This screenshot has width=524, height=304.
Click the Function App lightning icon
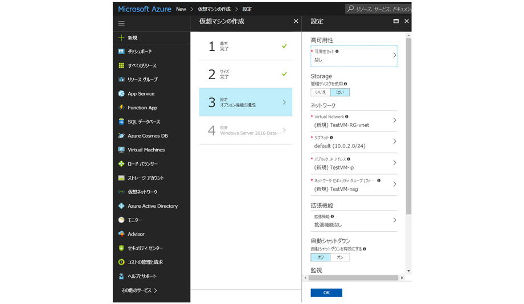click(121, 108)
